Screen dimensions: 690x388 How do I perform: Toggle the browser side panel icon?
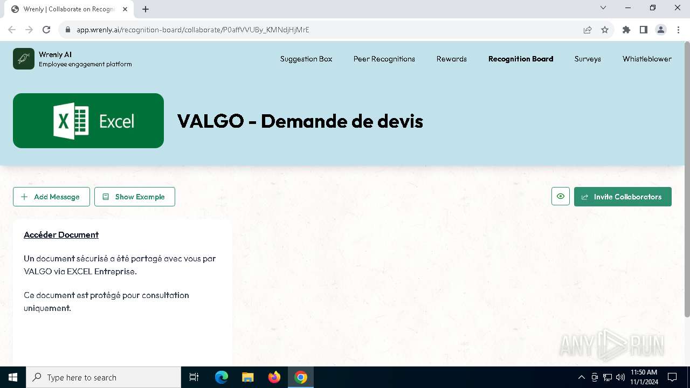[644, 30]
